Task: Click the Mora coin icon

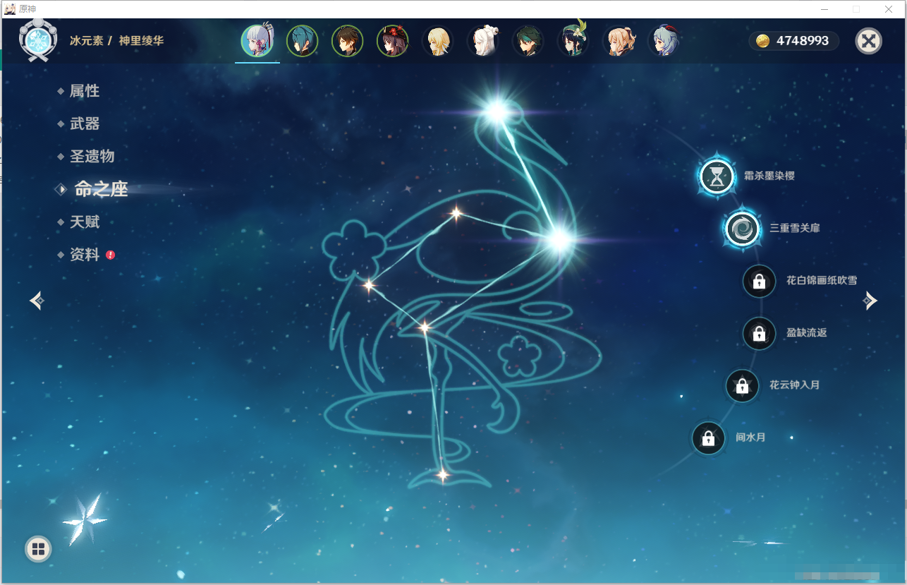Action: point(763,41)
